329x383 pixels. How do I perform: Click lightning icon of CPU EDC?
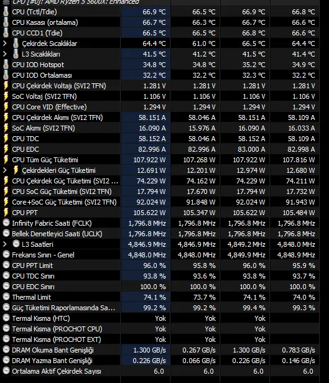[x=6, y=149]
